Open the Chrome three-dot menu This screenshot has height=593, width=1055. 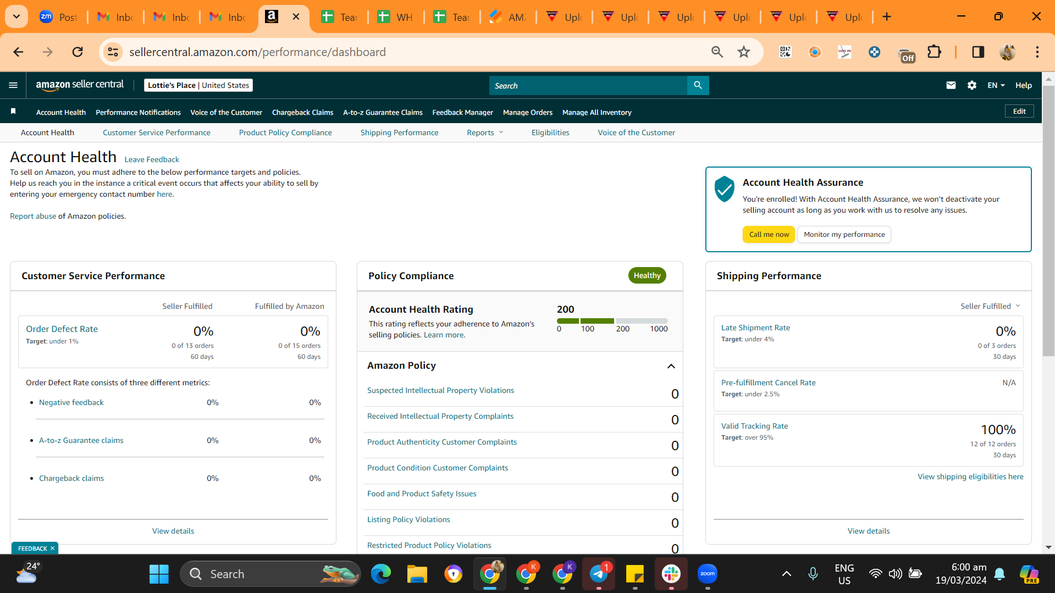click(x=1037, y=52)
